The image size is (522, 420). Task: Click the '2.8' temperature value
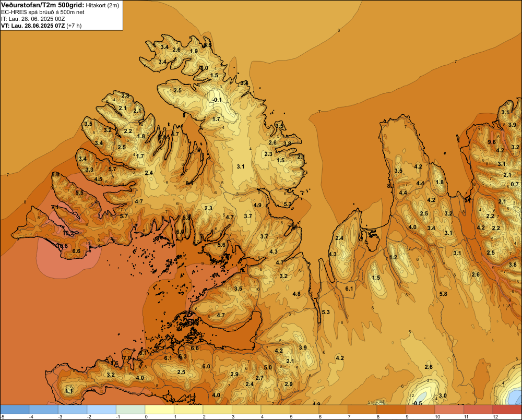(125, 96)
